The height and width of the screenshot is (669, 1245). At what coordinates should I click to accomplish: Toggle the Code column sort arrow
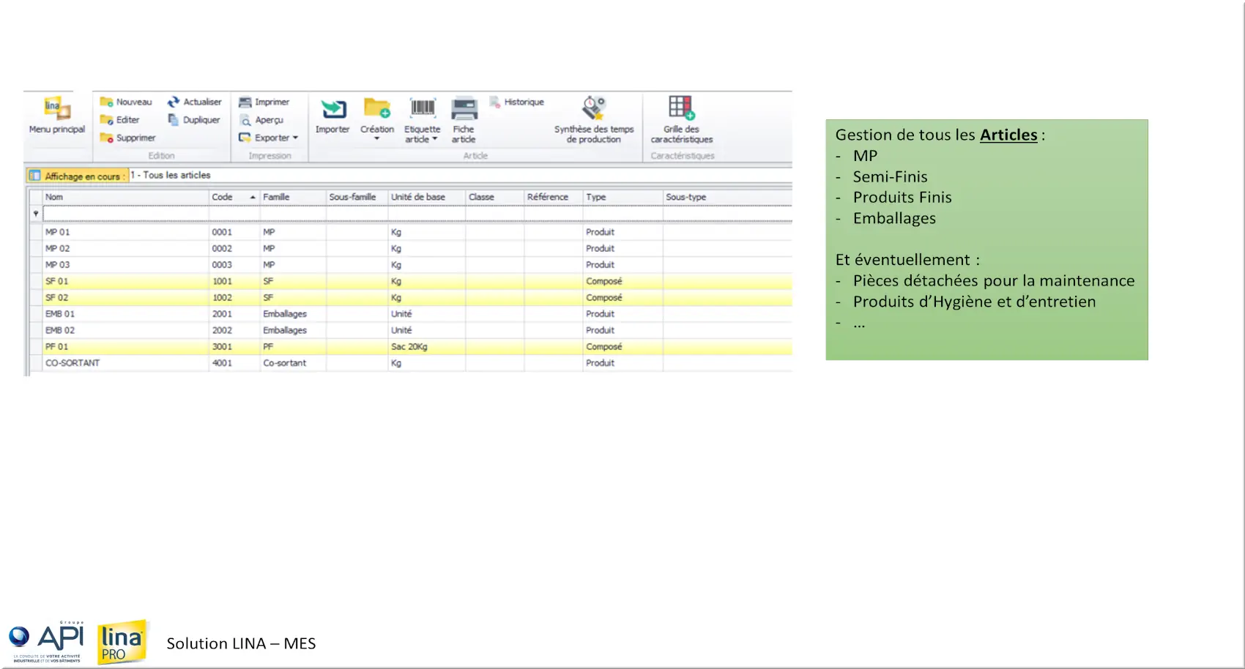253,198
